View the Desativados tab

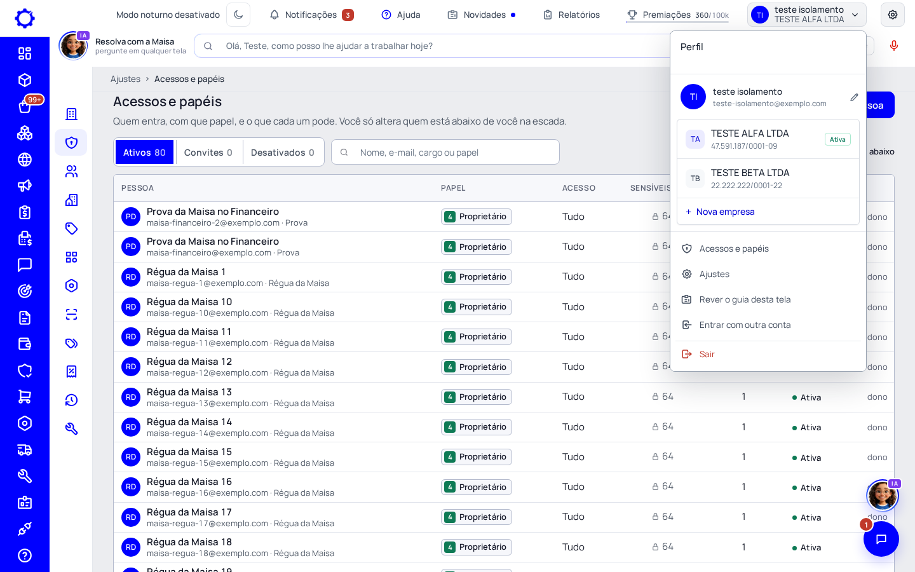[x=283, y=153]
